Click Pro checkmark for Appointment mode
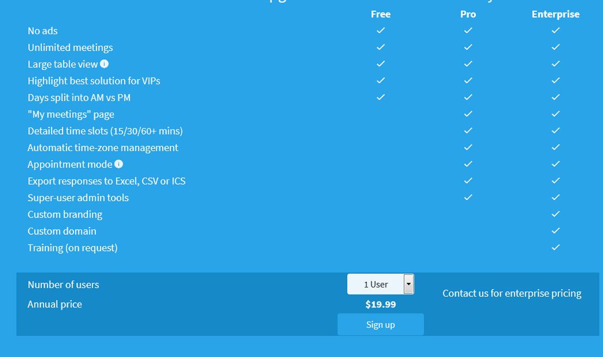Screen dimensions: 603x357 click(468, 164)
